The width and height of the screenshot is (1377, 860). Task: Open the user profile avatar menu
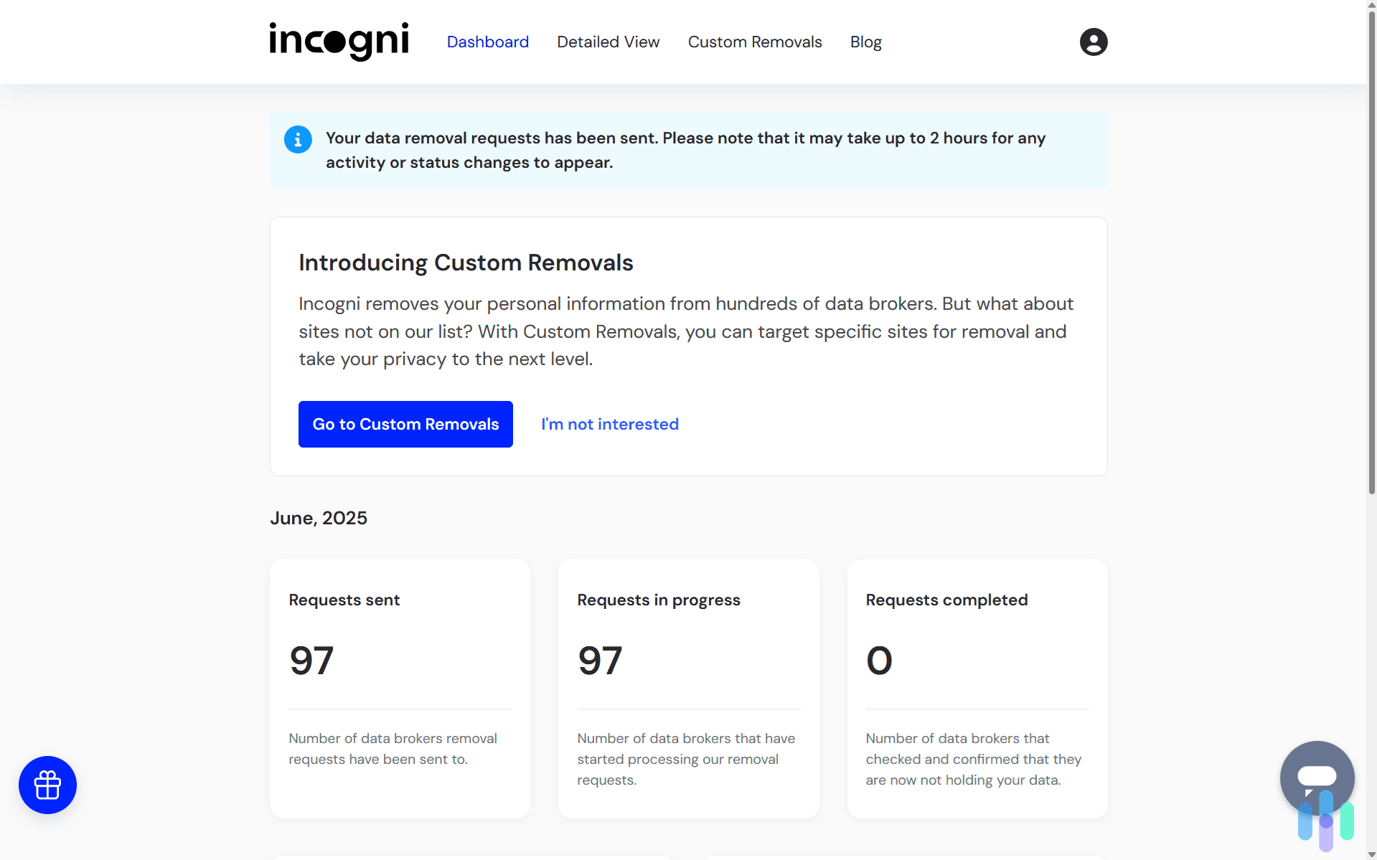tap(1092, 42)
